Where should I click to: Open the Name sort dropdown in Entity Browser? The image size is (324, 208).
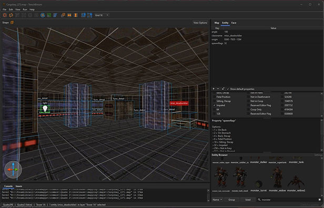click(217, 200)
